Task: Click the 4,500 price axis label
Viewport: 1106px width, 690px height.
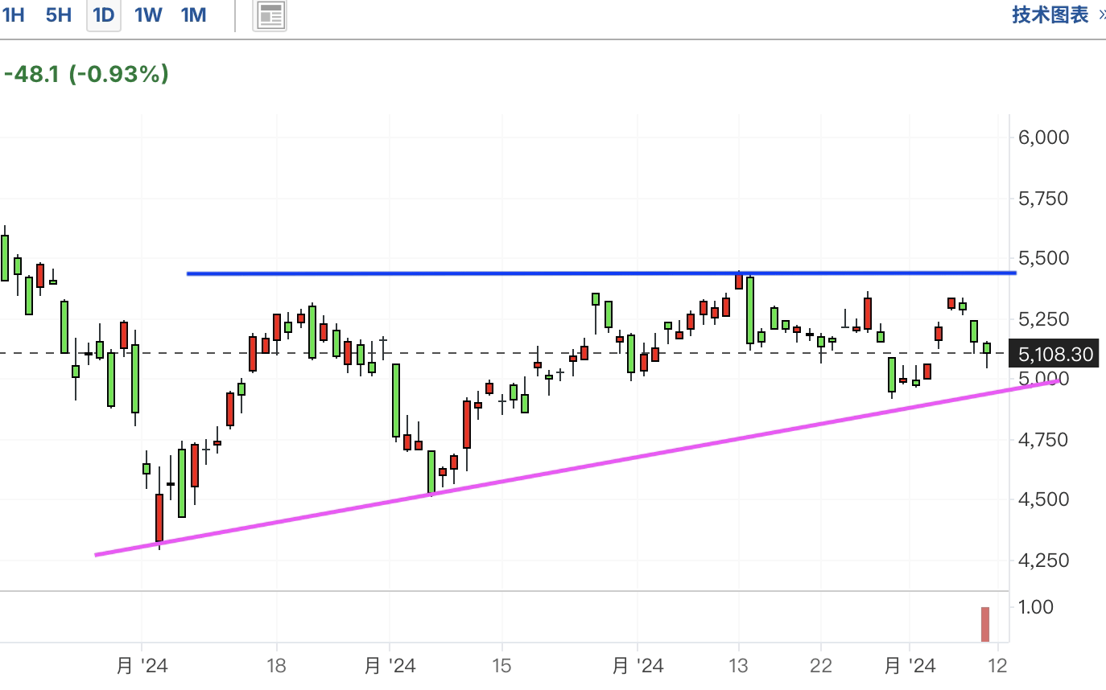Action: point(1043,499)
